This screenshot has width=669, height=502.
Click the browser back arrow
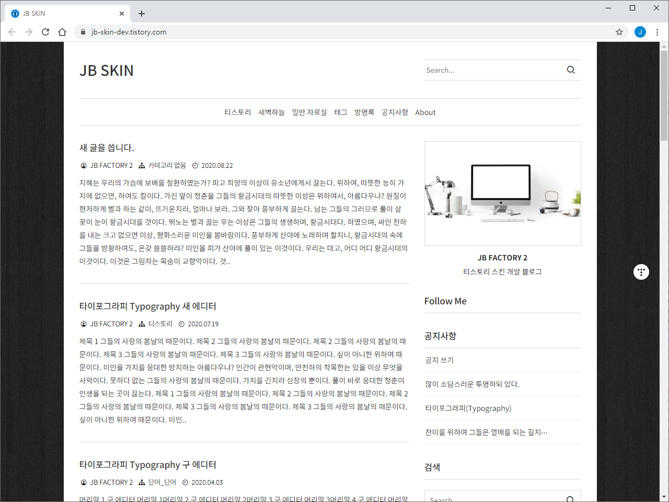[x=12, y=32]
